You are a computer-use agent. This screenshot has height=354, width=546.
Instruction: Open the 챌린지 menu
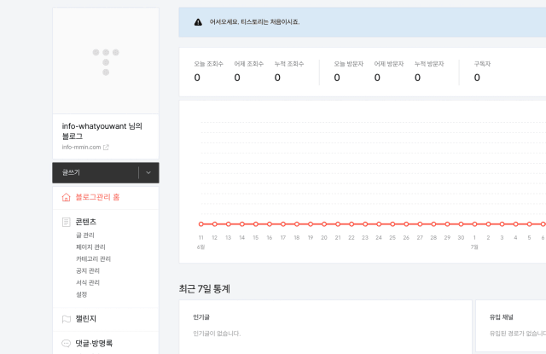86,319
